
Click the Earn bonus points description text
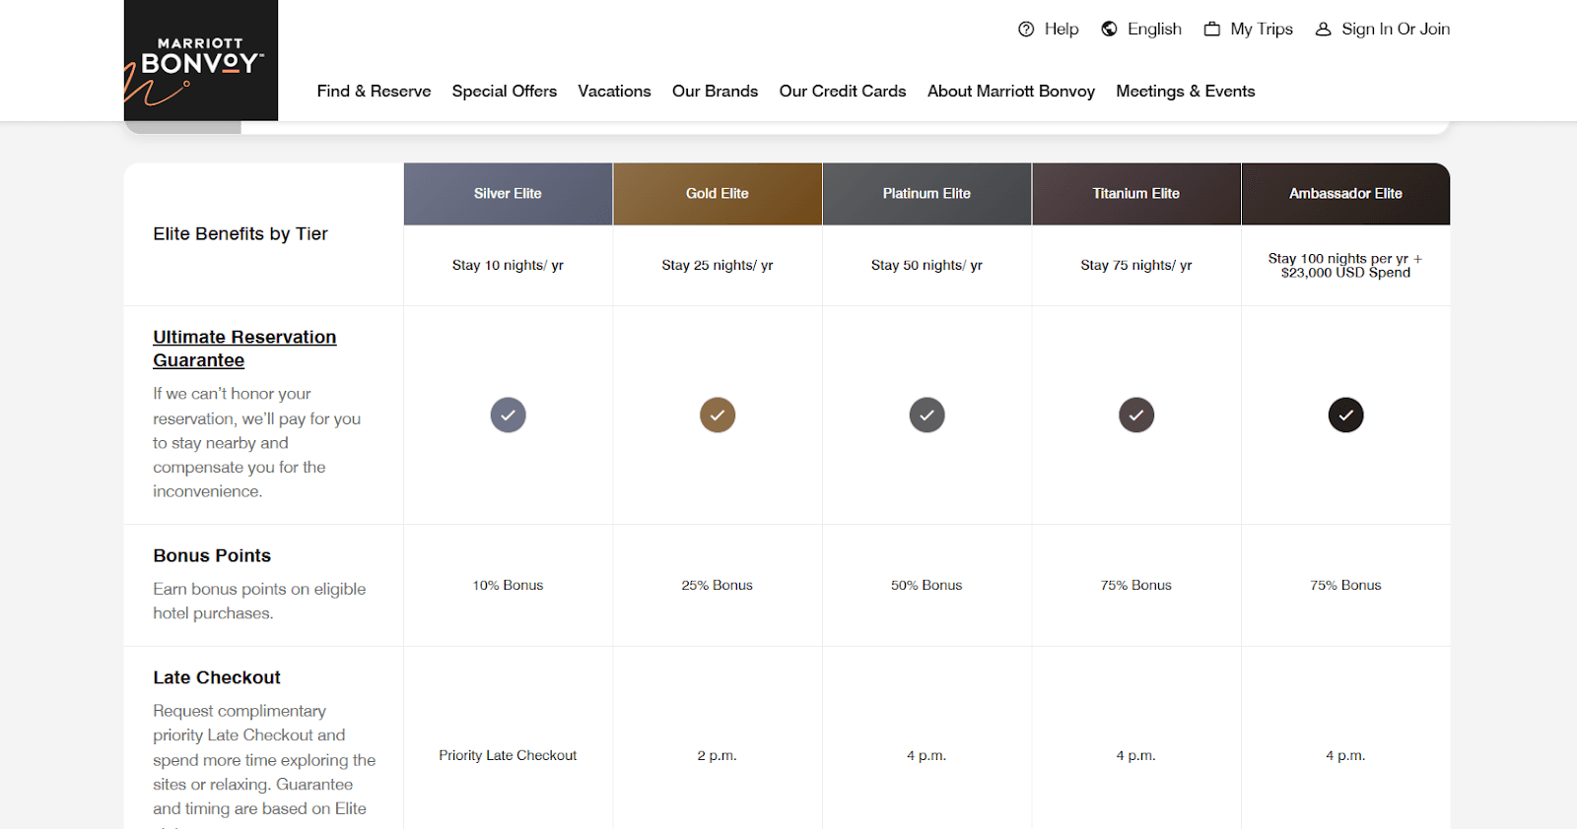click(259, 602)
